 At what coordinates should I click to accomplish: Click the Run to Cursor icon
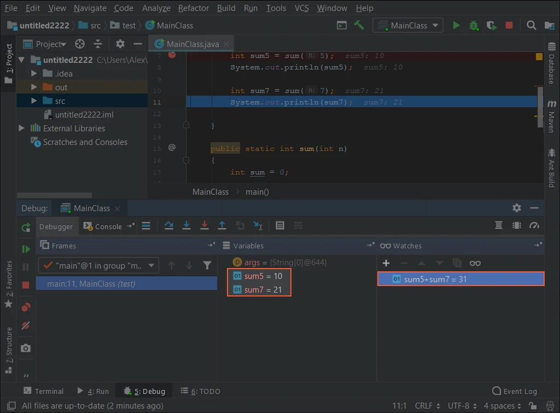click(258, 225)
